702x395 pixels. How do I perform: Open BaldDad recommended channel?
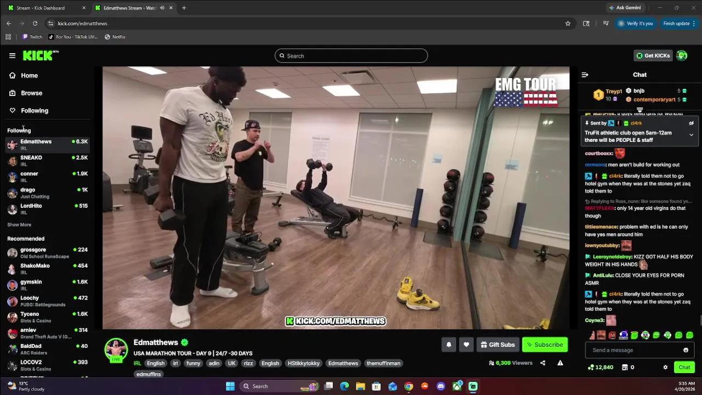tap(47, 349)
